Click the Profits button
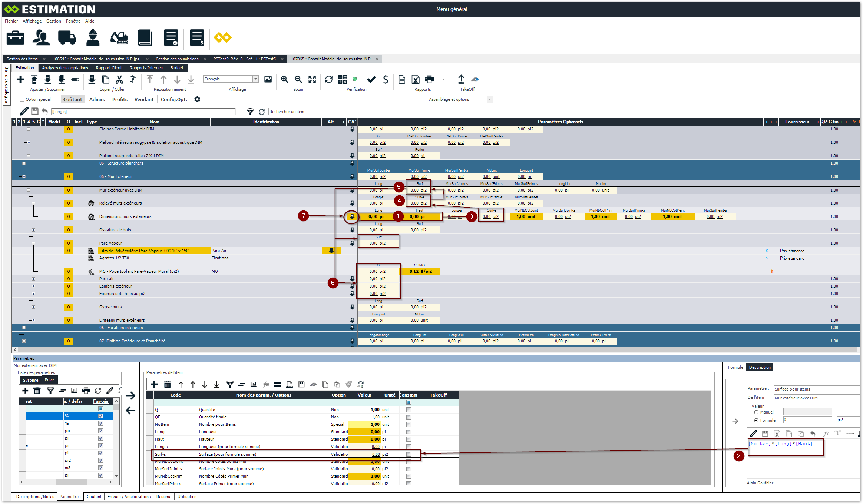 pyautogui.click(x=120, y=99)
